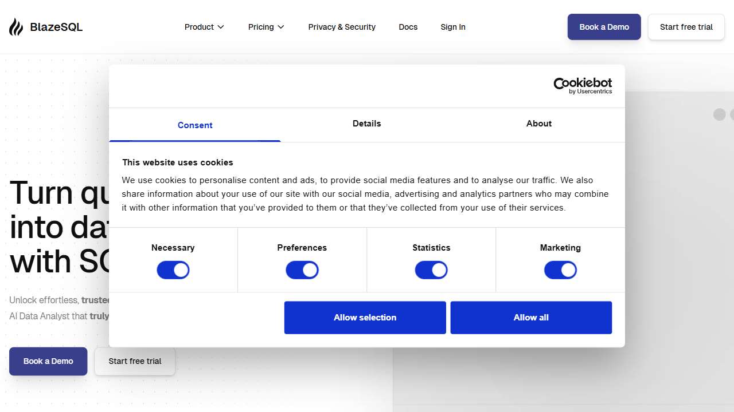Click the Allow selection button

pos(365,318)
